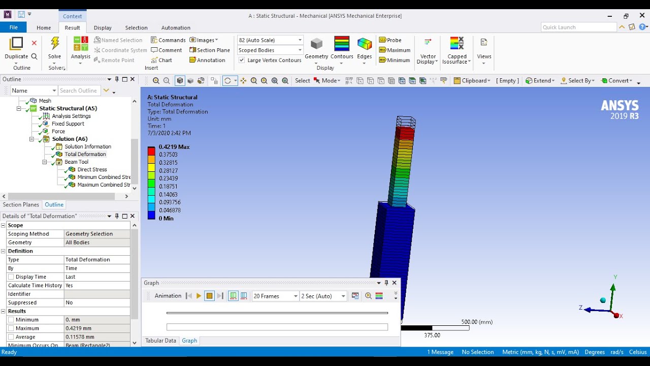
Task: Click the Find magnifier icon under Duplicate
Action: click(x=34, y=56)
